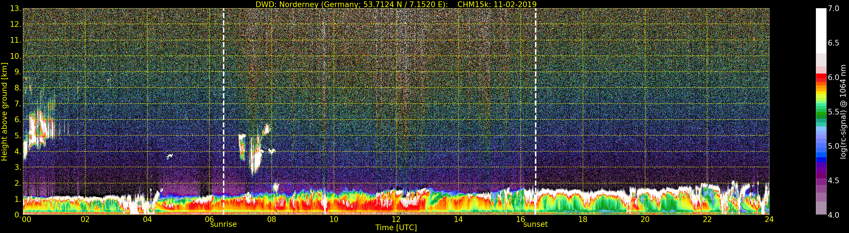Click the colorbar value '4.0'
849x233 pixels.
833,215
